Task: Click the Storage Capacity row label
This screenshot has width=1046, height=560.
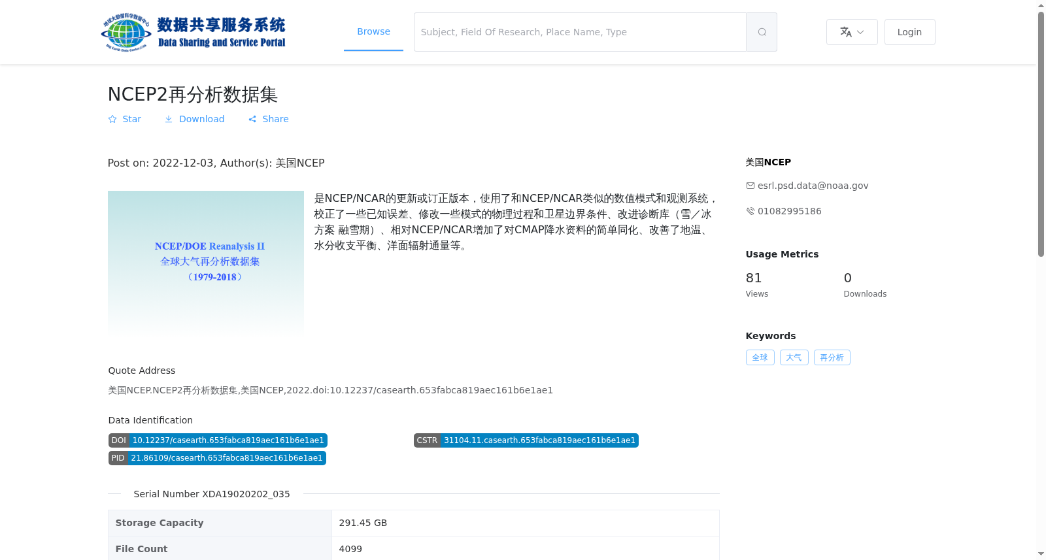Action: 160,523
